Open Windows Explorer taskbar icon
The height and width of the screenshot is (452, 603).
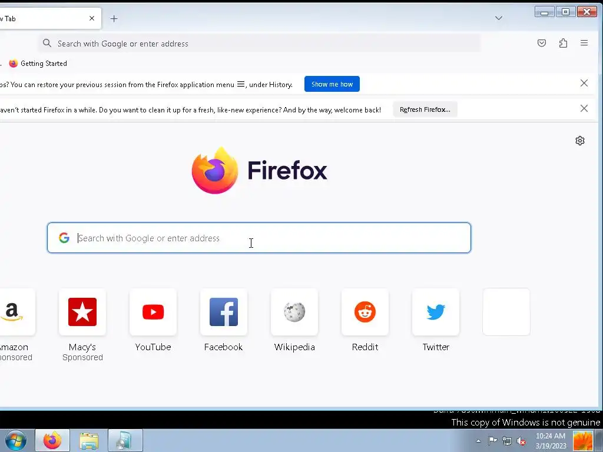click(89, 440)
